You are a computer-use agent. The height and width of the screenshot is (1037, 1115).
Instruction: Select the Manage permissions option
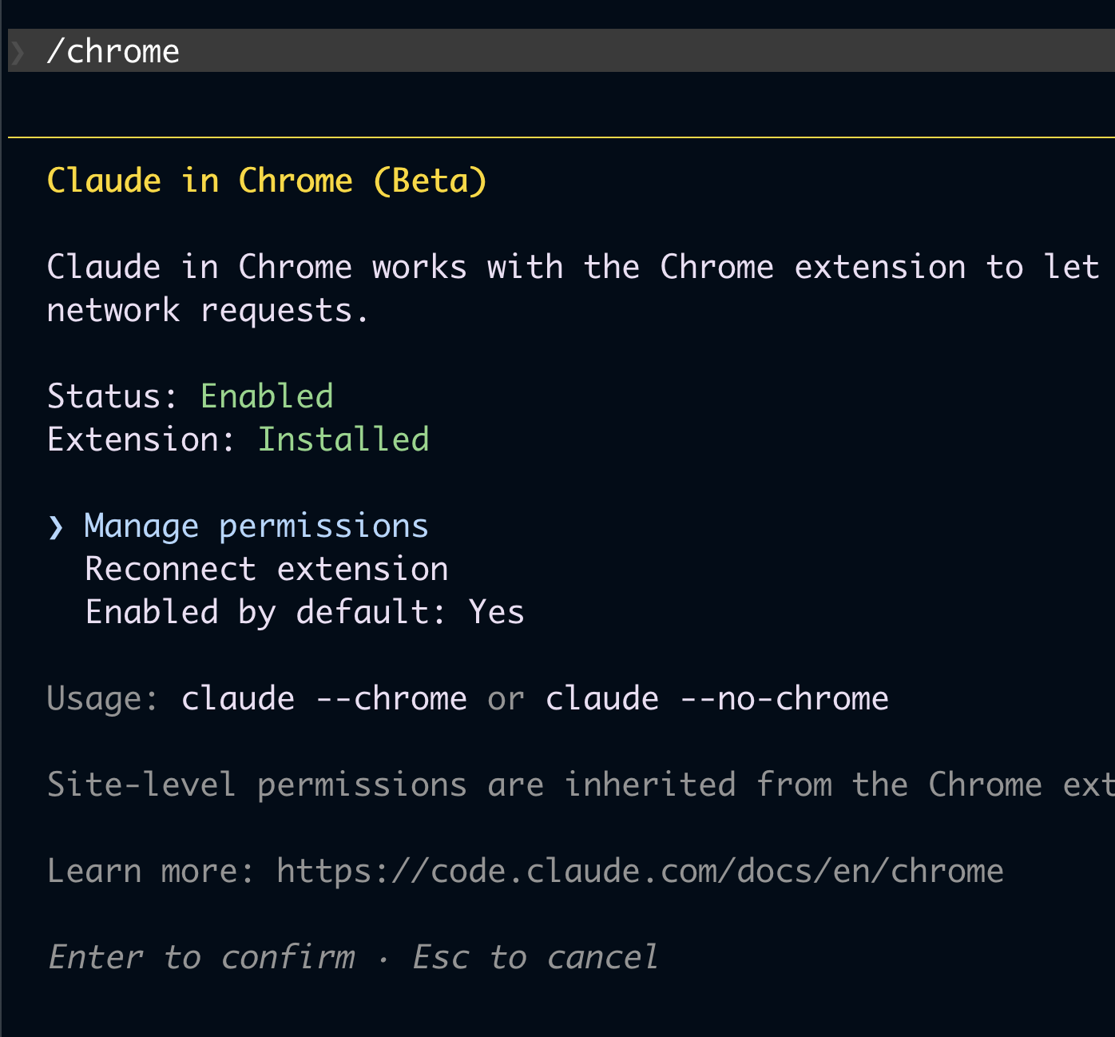256,526
